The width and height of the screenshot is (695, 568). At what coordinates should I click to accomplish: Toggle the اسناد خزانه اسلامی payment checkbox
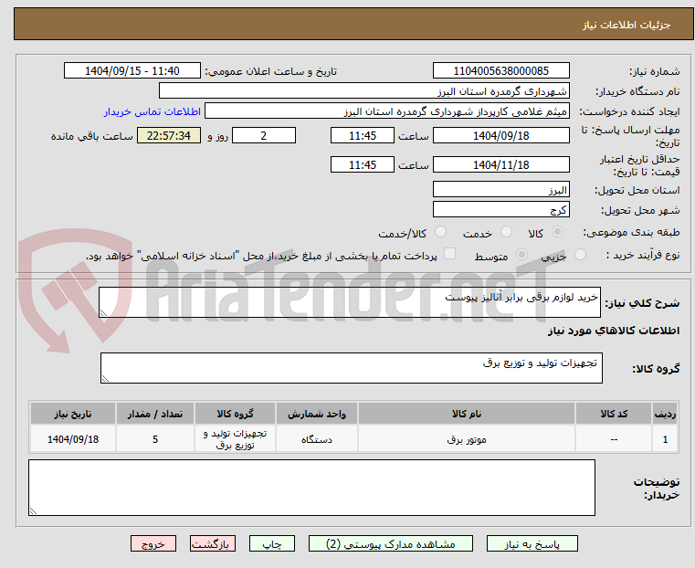(x=449, y=254)
